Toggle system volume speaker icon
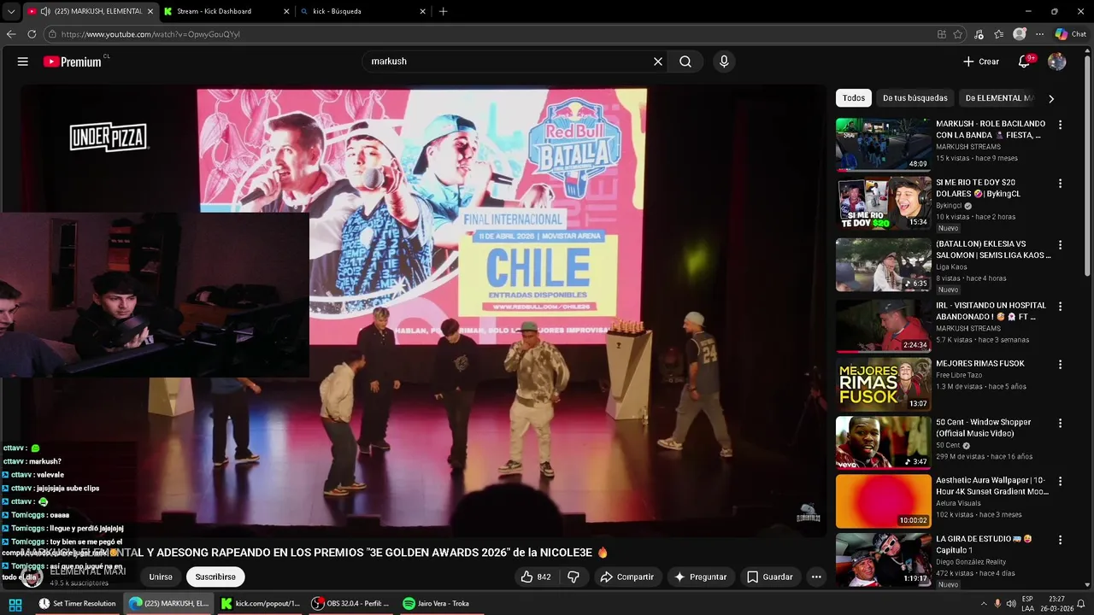The height and width of the screenshot is (615, 1094). point(1011,603)
